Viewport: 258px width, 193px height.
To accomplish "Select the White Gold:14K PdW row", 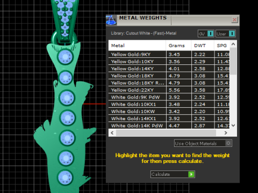I will tap(169, 125).
